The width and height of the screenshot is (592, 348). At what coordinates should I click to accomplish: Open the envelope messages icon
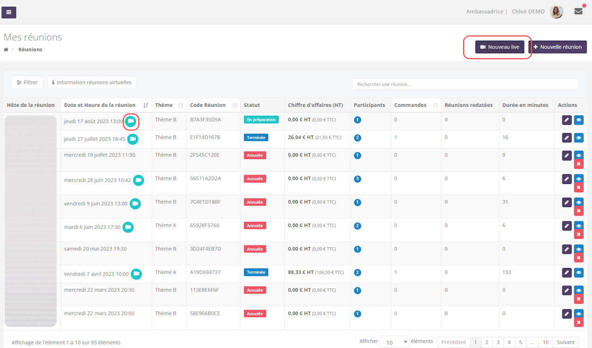578,12
